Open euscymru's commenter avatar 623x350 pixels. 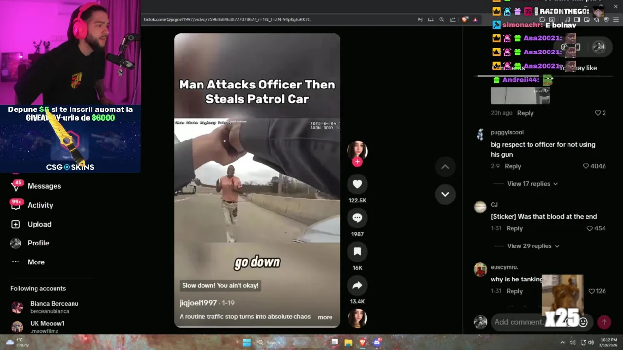point(480,270)
